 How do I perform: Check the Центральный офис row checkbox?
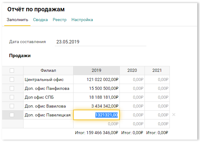point(12,79)
